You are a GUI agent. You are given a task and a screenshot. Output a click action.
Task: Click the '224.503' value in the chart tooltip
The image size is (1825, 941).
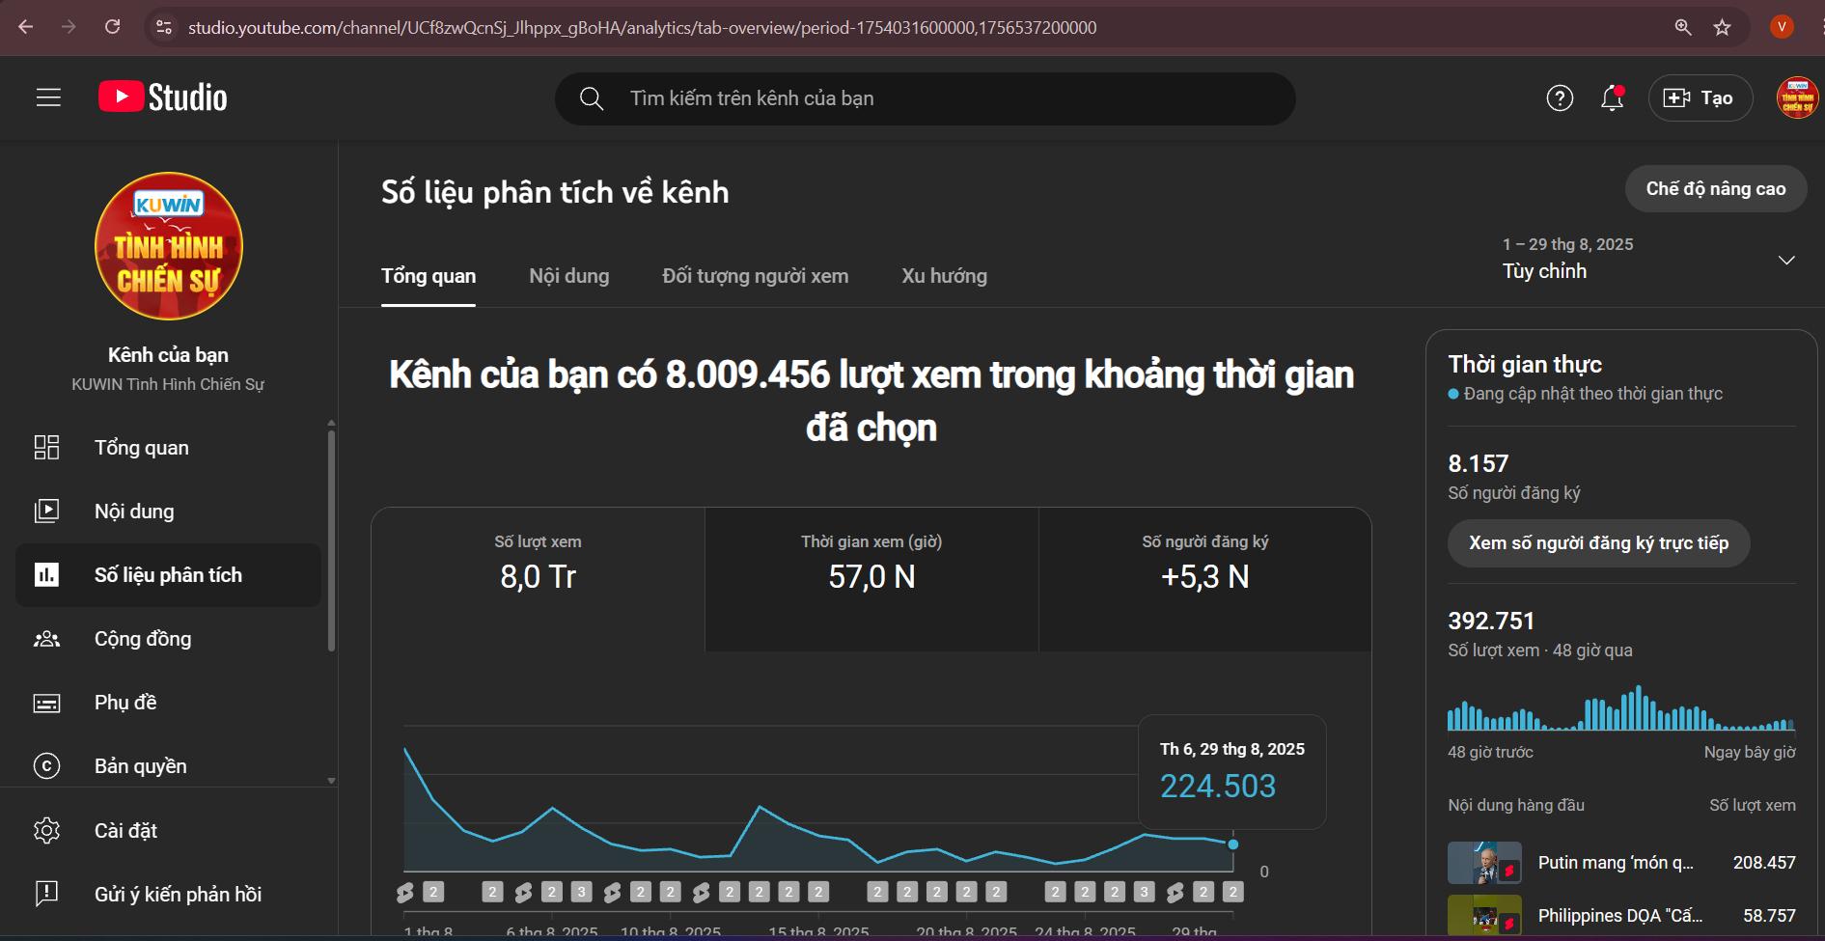1218,787
